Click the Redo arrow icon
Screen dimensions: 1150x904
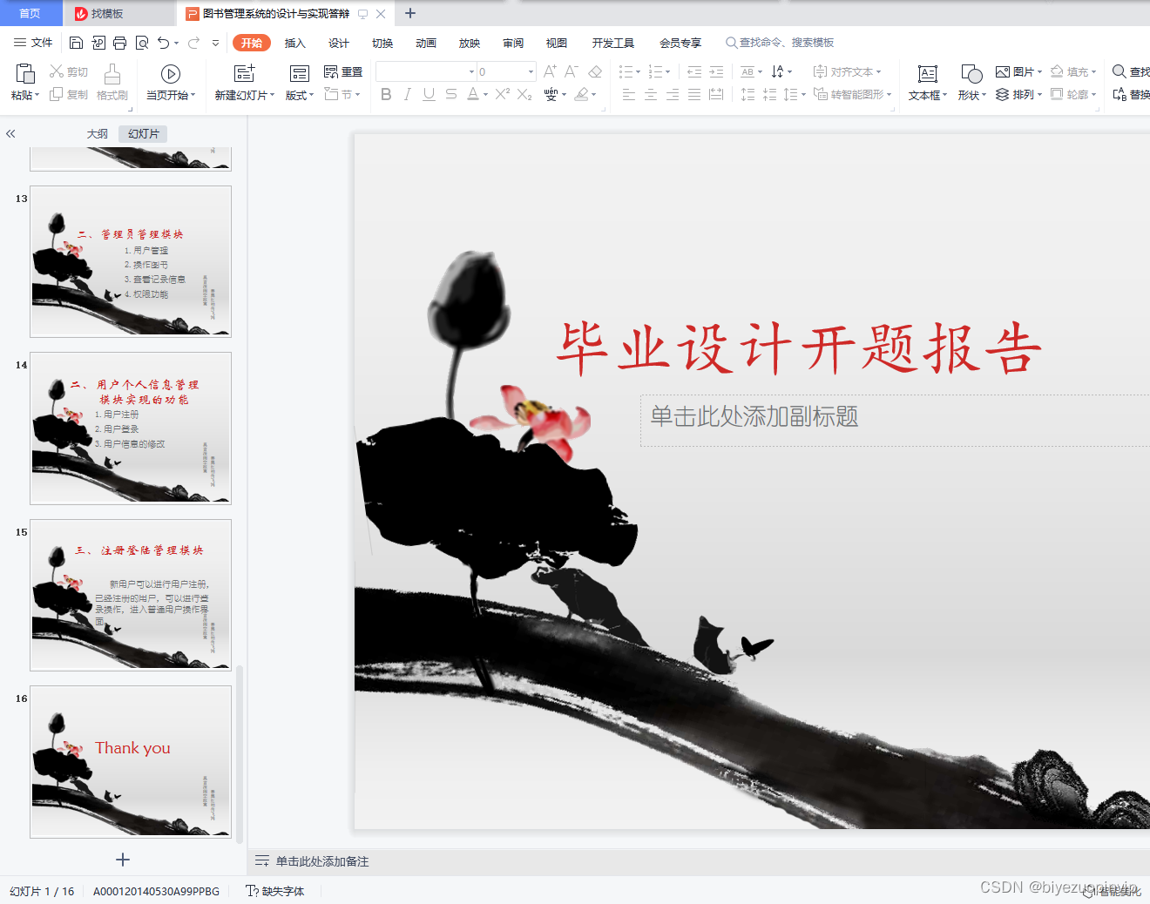click(x=193, y=43)
